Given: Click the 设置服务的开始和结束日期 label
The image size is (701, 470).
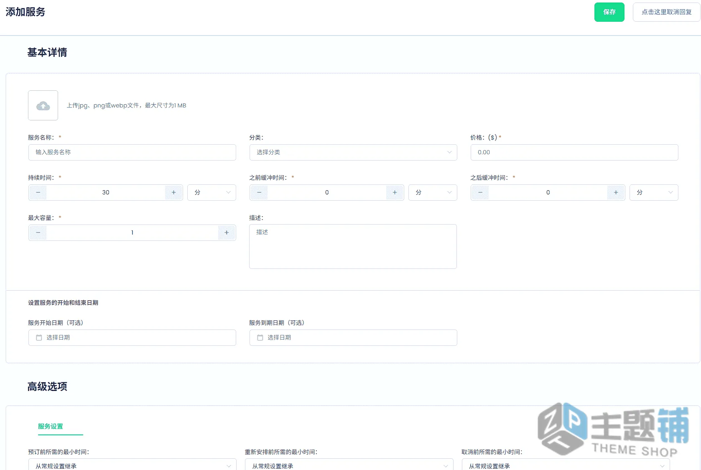Looking at the screenshot, I should tap(63, 303).
